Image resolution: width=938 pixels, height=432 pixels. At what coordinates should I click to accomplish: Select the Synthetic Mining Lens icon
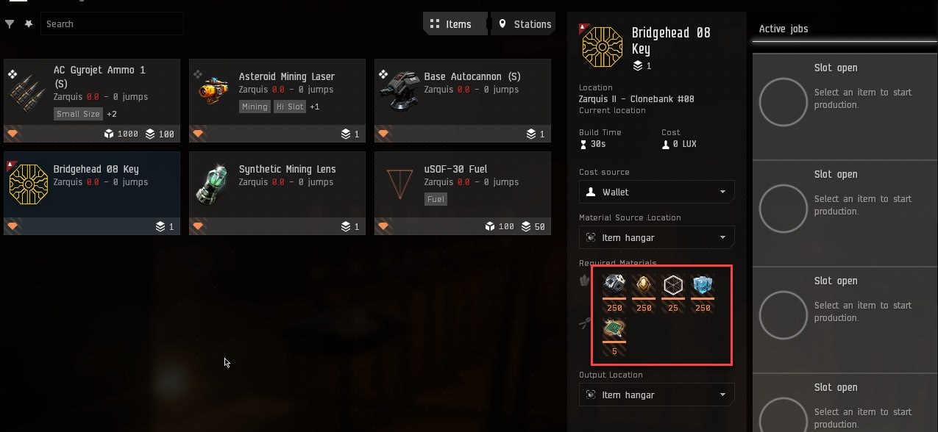click(x=214, y=184)
